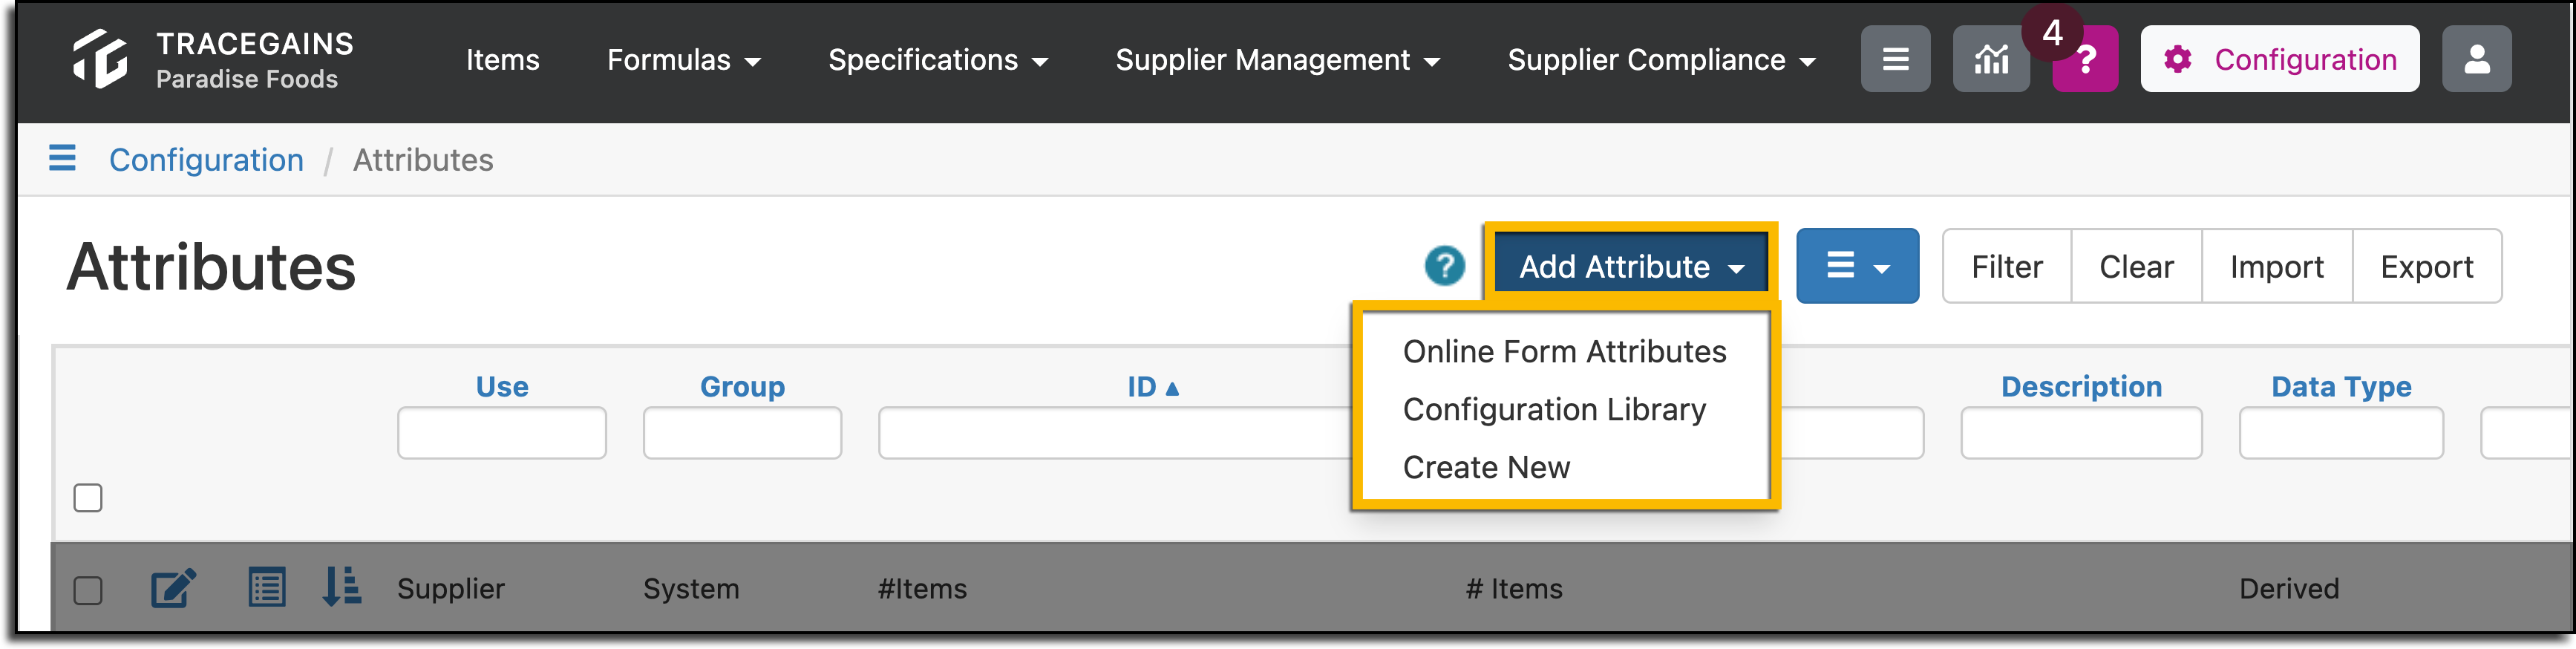This screenshot has width=2576, height=649.
Task: Click the TraceGains logo icon
Action: (x=100, y=59)
